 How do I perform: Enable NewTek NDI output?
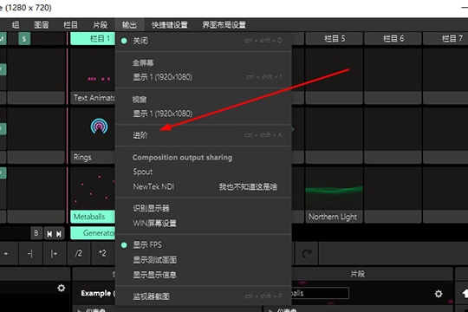tap(204, 186)
